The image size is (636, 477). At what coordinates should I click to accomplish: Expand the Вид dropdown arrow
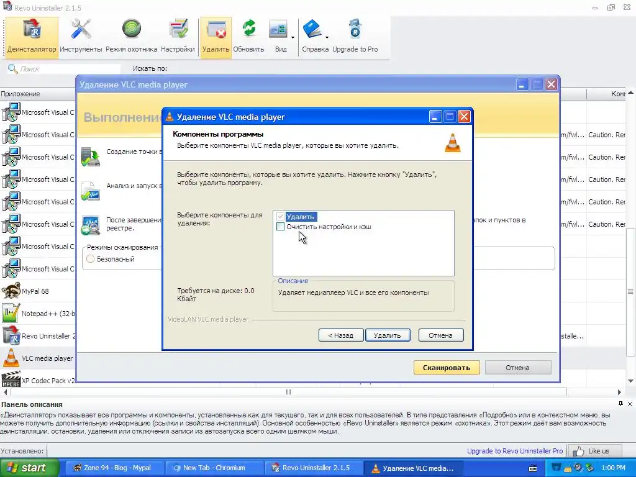click(x=293, y=38)
